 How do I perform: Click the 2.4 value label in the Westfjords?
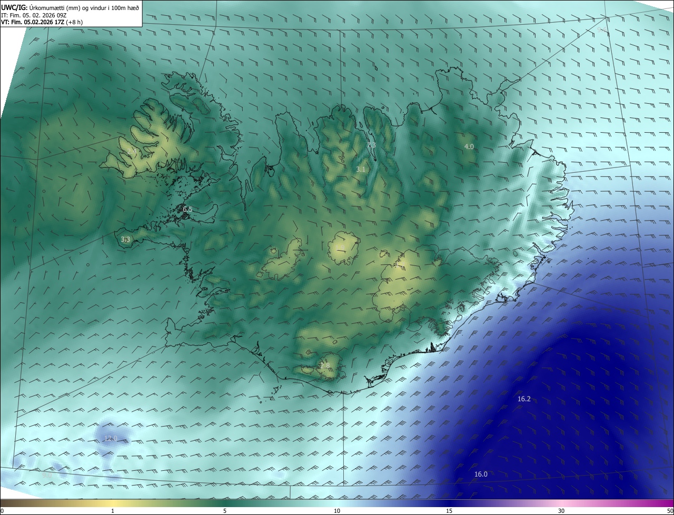pyautogui.click(x=132, y=152)
